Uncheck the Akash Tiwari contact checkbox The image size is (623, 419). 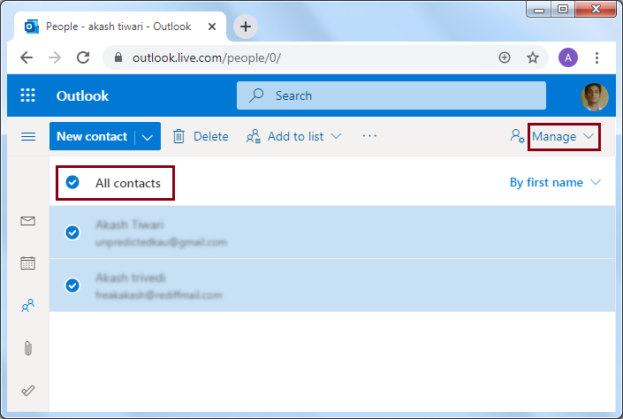pyautogui.click(x=72, y=232)
